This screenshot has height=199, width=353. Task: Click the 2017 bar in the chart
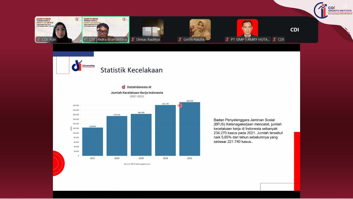92,142
